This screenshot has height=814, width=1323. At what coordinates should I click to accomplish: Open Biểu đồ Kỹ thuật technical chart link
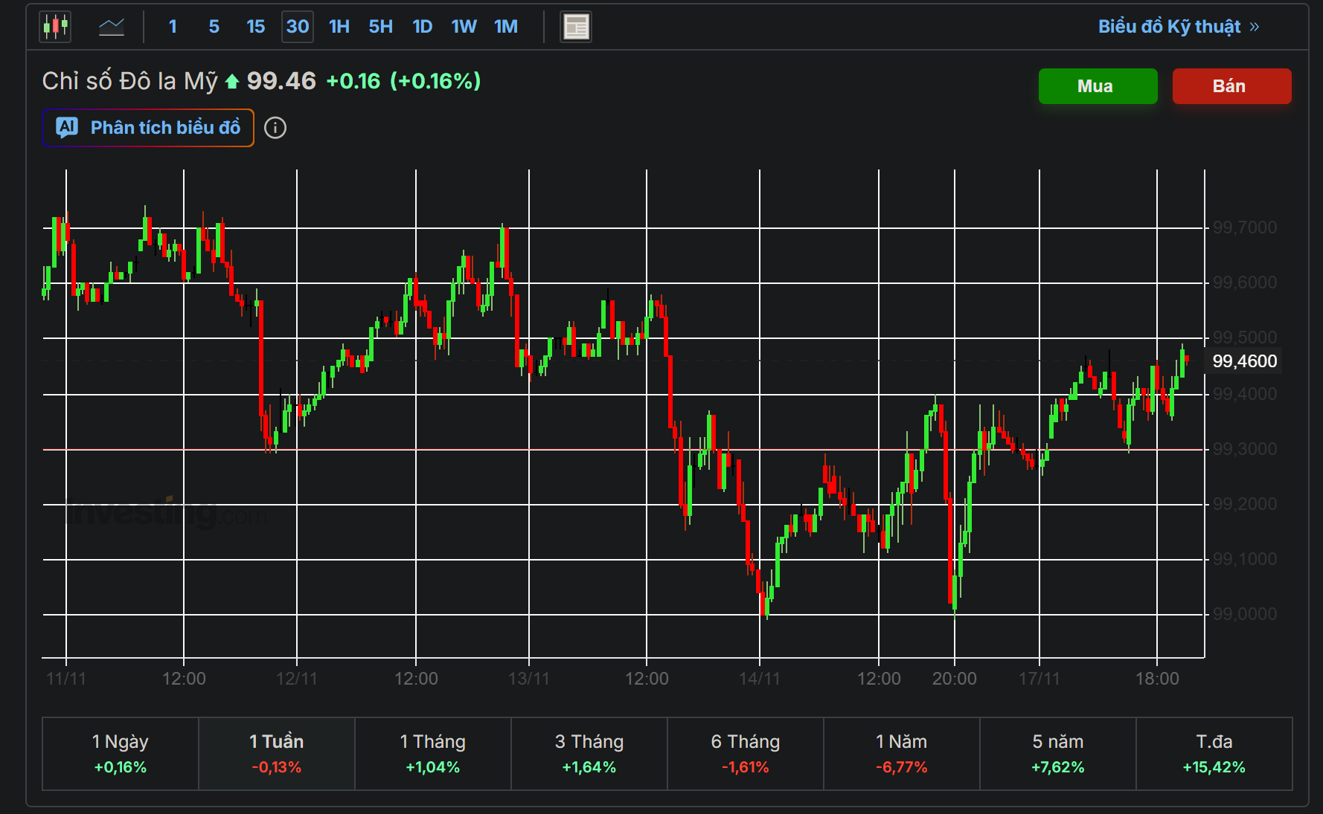point(1178,27)
